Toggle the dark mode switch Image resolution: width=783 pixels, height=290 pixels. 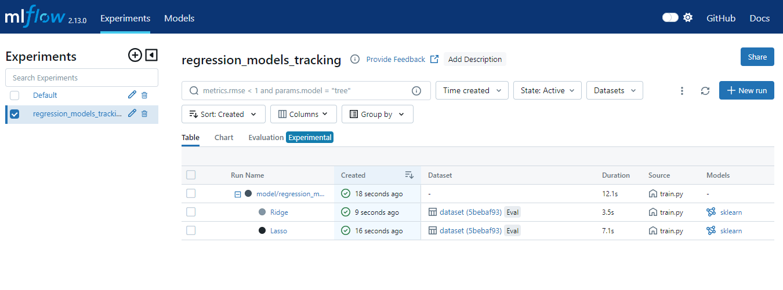tap(670, 18)
